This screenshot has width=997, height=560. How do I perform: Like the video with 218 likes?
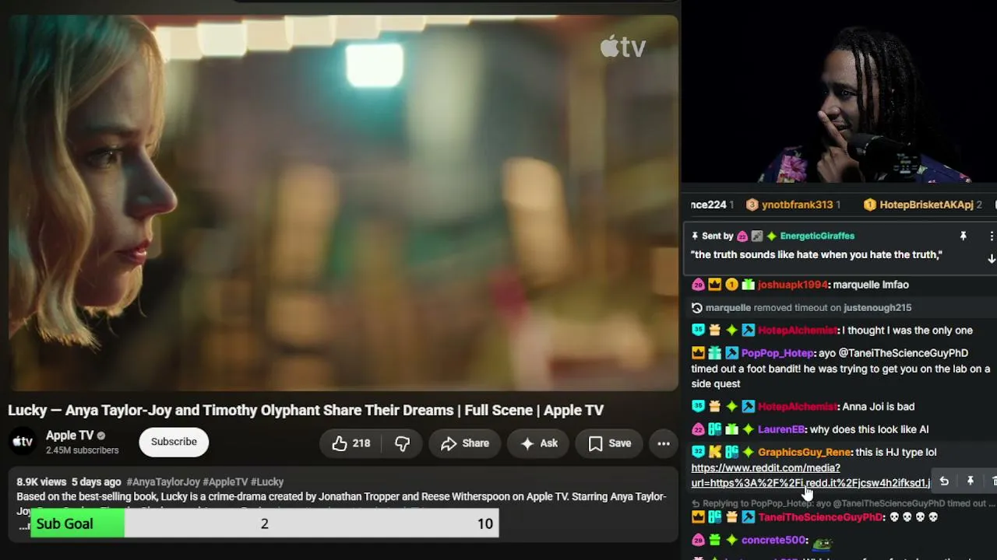[351, 443]
